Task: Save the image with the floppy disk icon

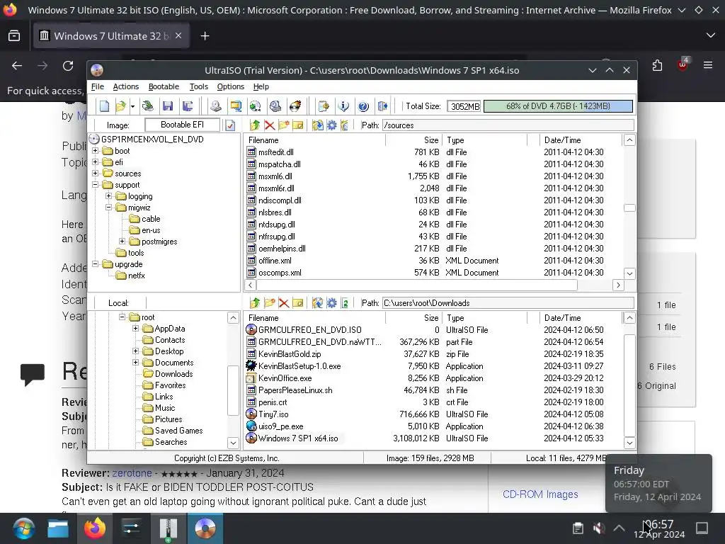Action: click(x=168, y=106)
